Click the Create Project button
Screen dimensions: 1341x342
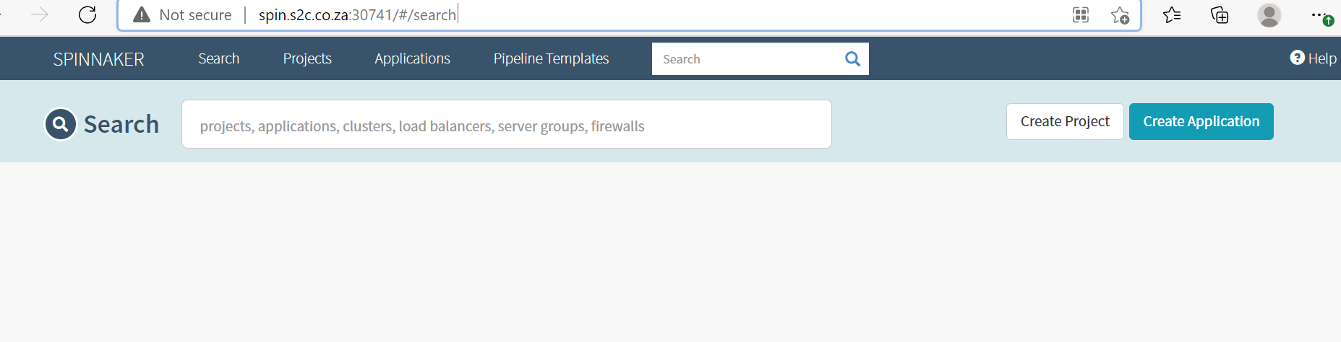coord(1065,121)
